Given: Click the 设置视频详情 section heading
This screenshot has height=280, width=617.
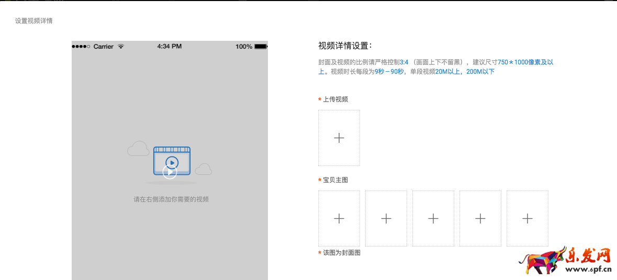Looking at the screenshot, I should [x=33, y=21].
